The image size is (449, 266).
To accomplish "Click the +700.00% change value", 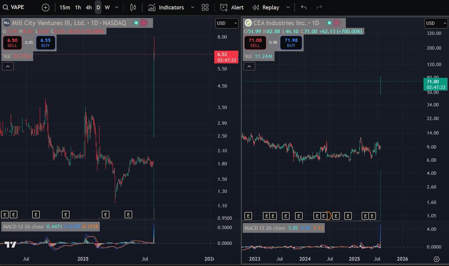I will coord(349,31).
